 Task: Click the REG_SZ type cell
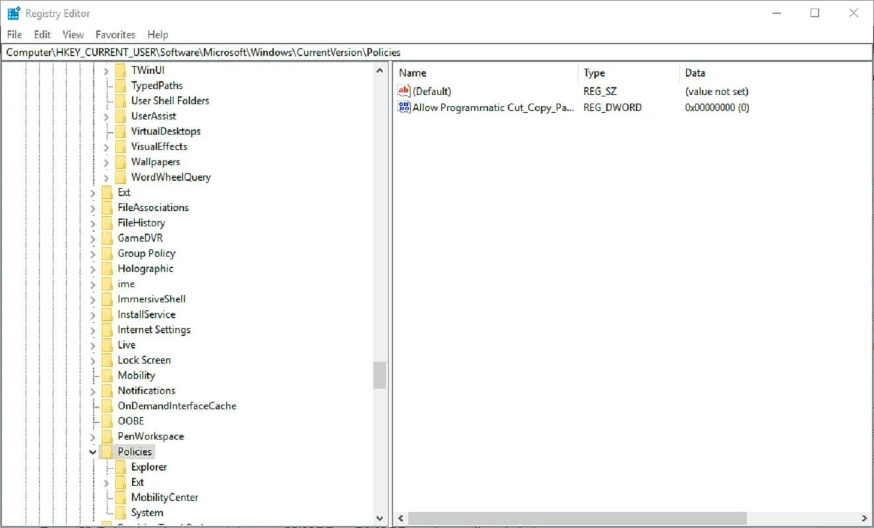[x=600, y=91]
